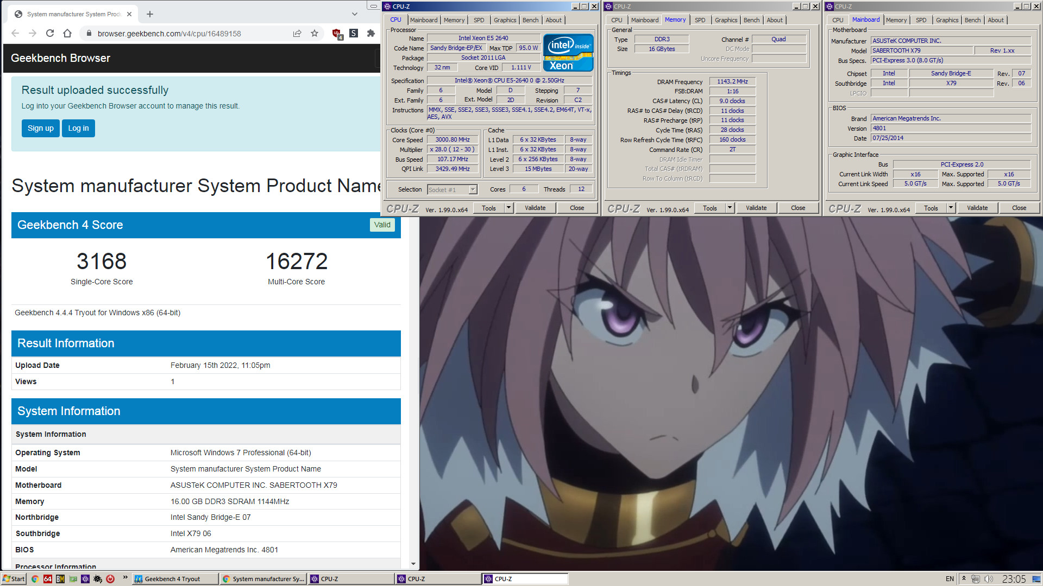Reload the Geekbench page in Chrome
This screenshot has height=586, width=1043.
tap(50, 33)
